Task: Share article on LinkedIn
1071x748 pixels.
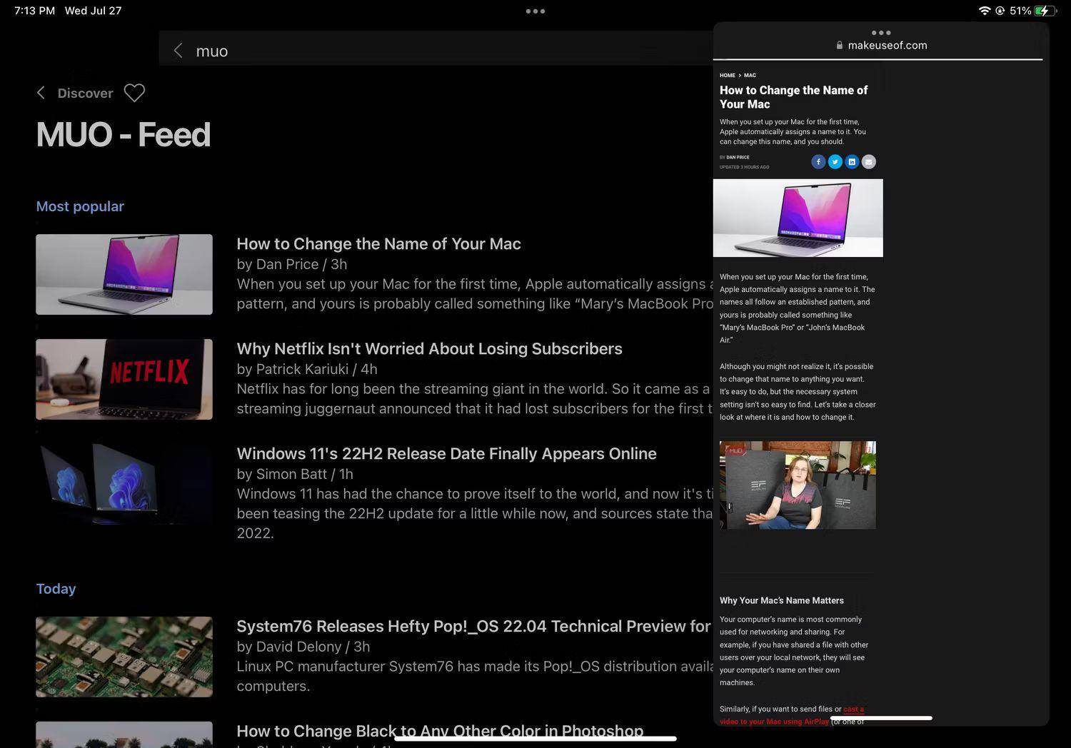Action: [x=852, y=162]
